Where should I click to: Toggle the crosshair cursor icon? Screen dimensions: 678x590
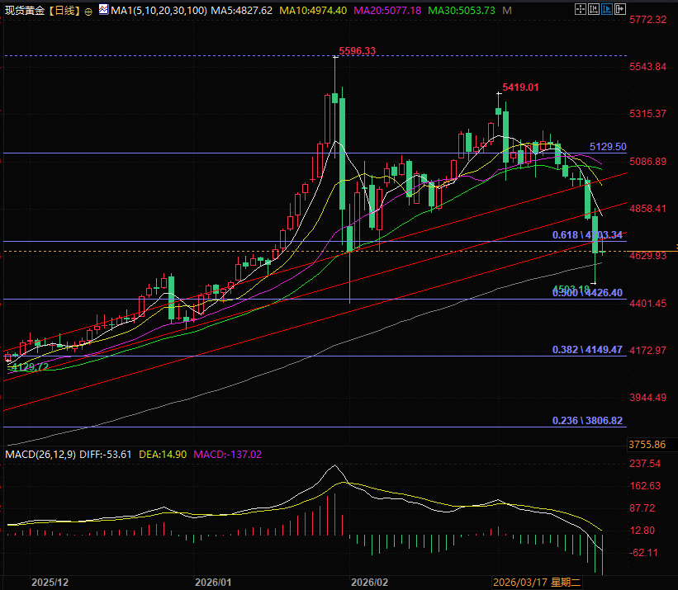point(581,9)
